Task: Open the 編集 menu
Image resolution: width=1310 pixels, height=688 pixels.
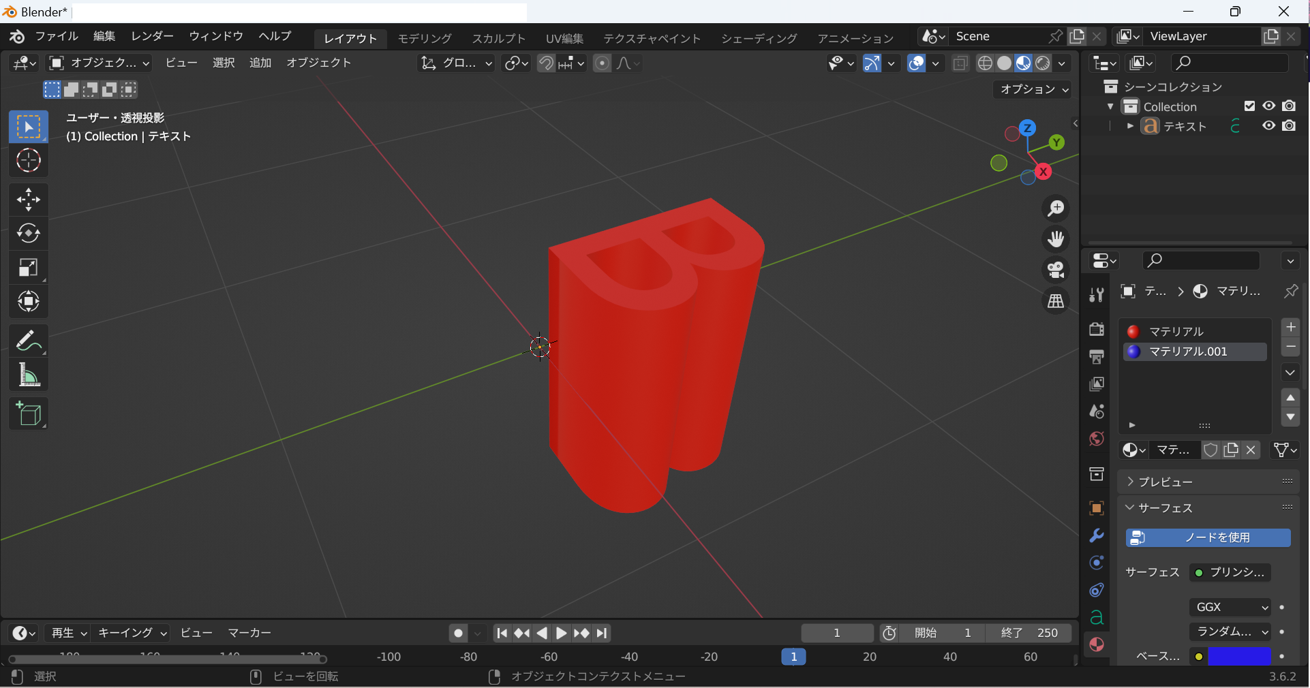Action: [x=104, y=36]
